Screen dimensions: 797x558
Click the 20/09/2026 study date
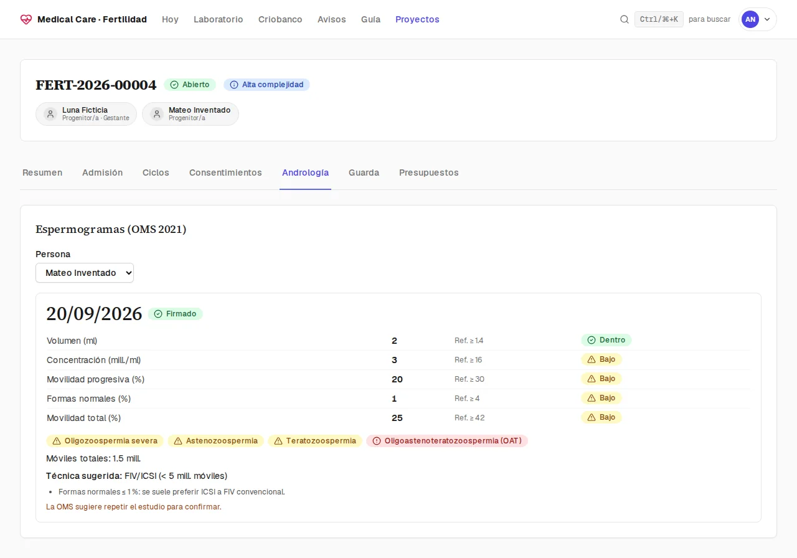click(94, 314)
